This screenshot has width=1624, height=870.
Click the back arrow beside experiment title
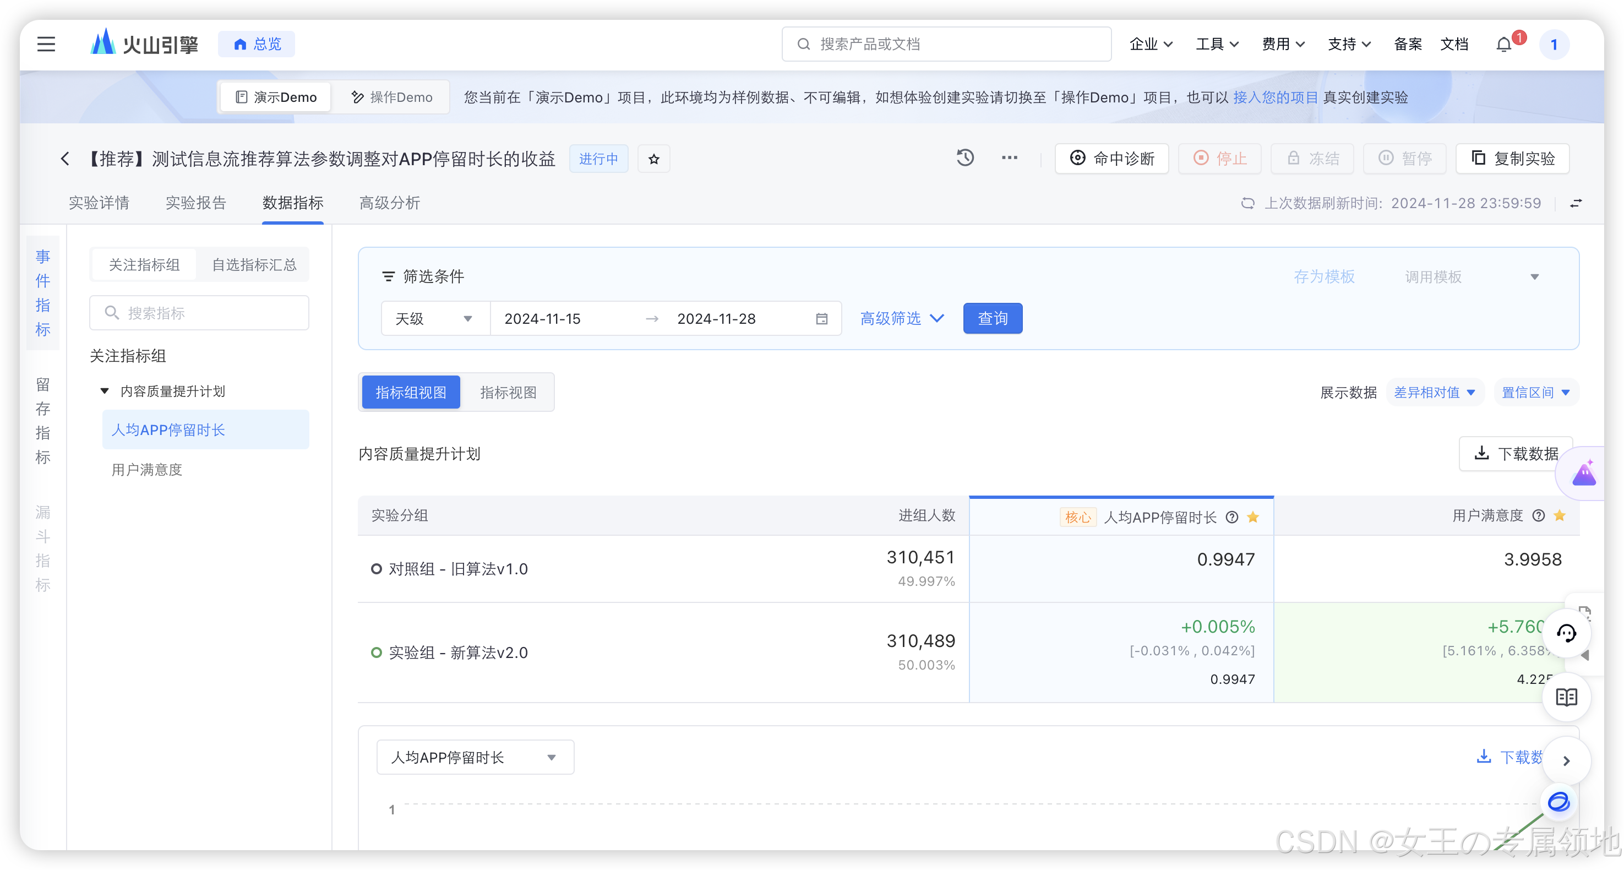[x=65, y=159]
